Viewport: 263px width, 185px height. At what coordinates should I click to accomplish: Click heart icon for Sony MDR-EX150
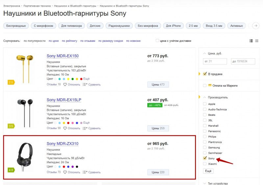pos(65,85)
